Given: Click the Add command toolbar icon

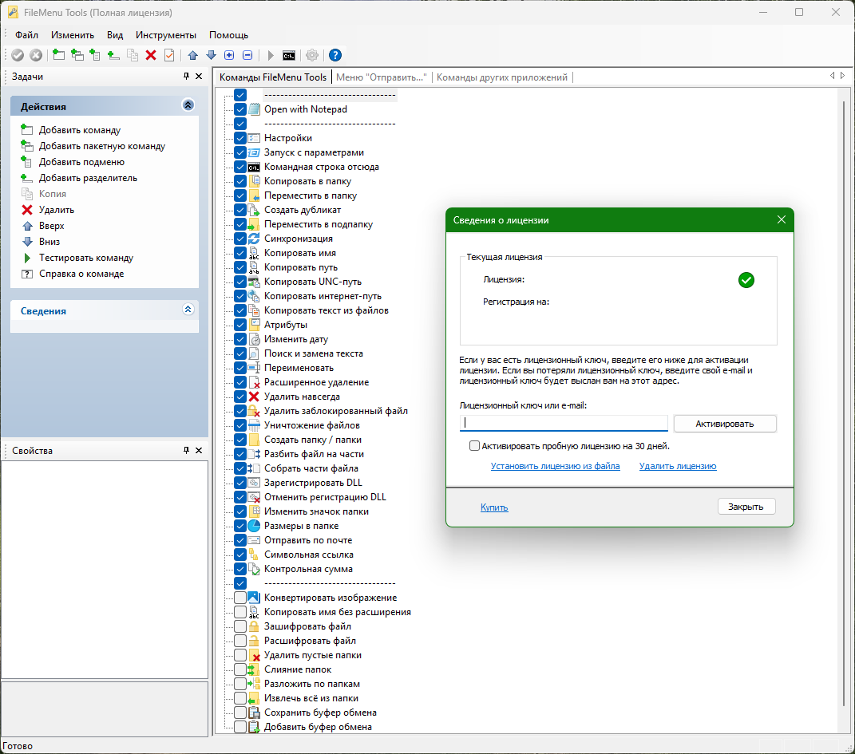Looking at the screenshot, I should [58, 55].
